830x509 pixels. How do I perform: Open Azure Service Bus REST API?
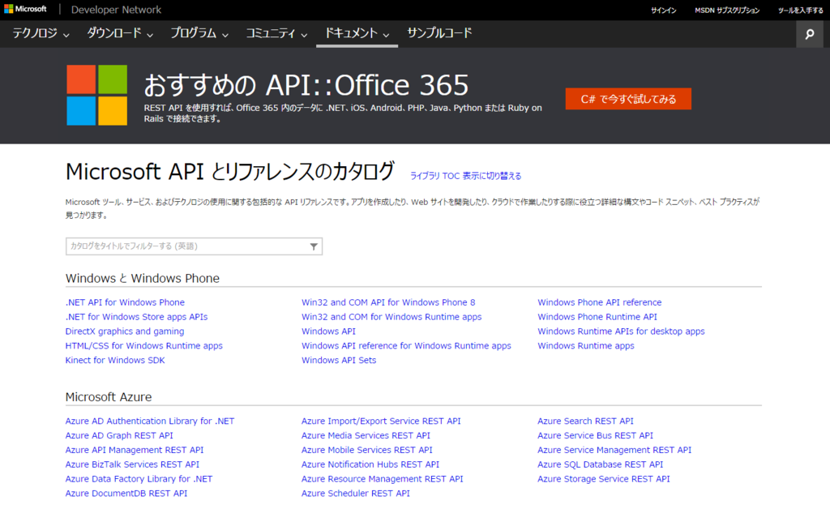click(595, 435)
